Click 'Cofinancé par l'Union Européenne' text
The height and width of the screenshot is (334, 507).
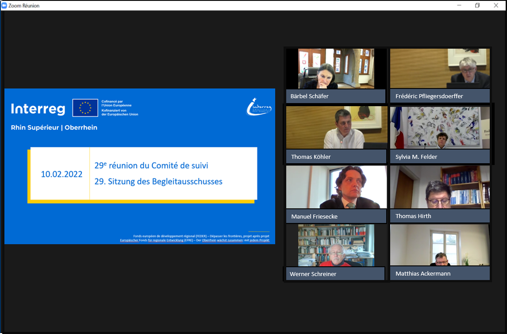[x=116, y=103]
